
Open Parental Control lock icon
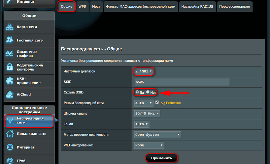pyautogui.click(x=9, y=67)
